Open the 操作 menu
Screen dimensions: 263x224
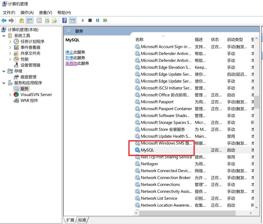26,12
